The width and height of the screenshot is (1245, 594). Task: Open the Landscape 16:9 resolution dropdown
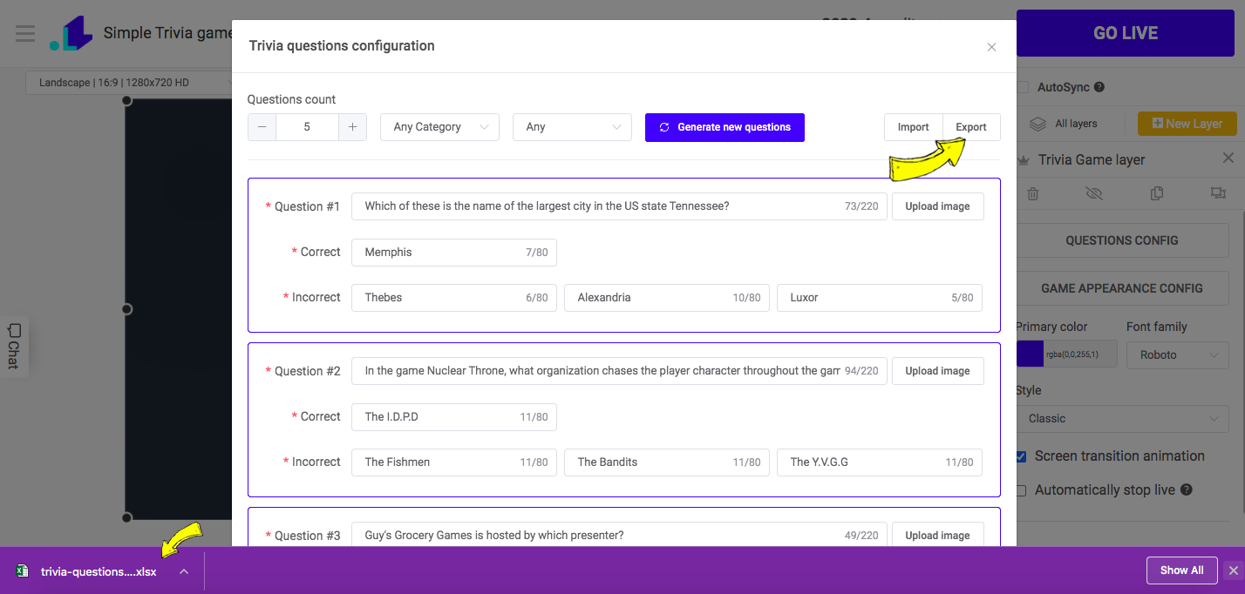click(x=131, y=83)
